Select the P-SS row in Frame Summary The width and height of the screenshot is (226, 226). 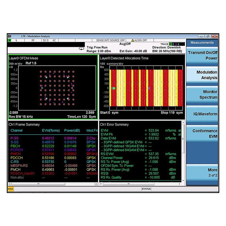pyautogui.click(x=53, y=138)
